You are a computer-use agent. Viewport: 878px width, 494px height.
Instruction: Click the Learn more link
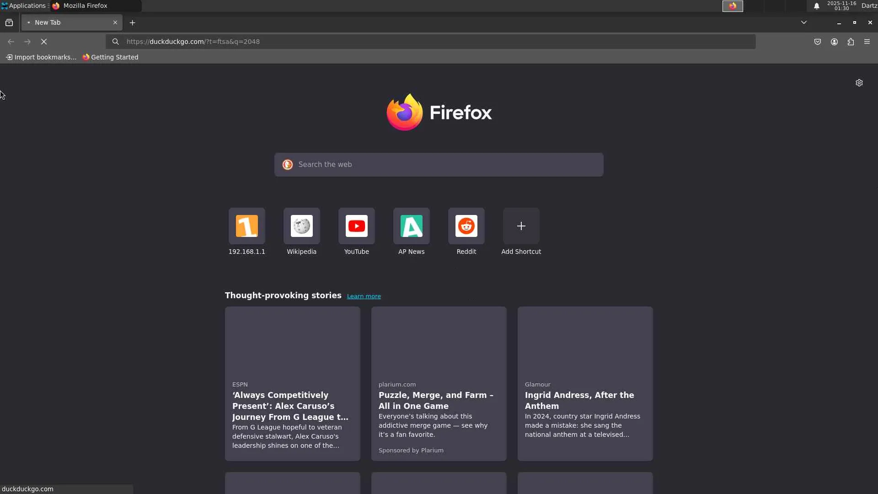point(364,296)
